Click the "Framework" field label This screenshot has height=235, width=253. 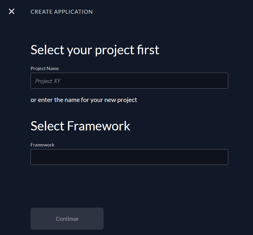[42, 145]
